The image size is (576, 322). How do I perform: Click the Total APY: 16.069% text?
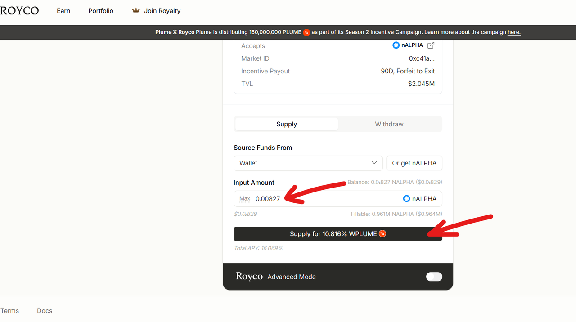(258, 248)
